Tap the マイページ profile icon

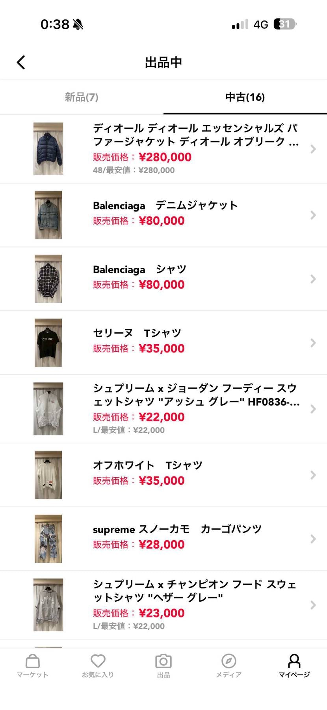294,662
